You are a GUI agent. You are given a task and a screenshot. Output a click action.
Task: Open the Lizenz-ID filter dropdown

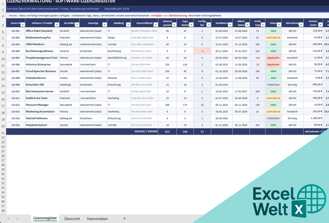click(x=23, y=25)
